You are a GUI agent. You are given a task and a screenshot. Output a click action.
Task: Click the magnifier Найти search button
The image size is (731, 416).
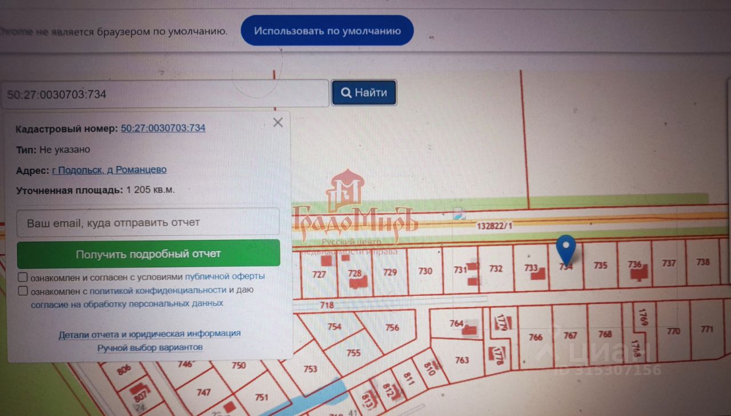click(364, 92)
